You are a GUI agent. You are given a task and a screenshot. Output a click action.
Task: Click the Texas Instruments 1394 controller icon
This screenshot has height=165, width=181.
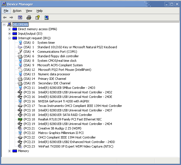(x=20, y=106)
